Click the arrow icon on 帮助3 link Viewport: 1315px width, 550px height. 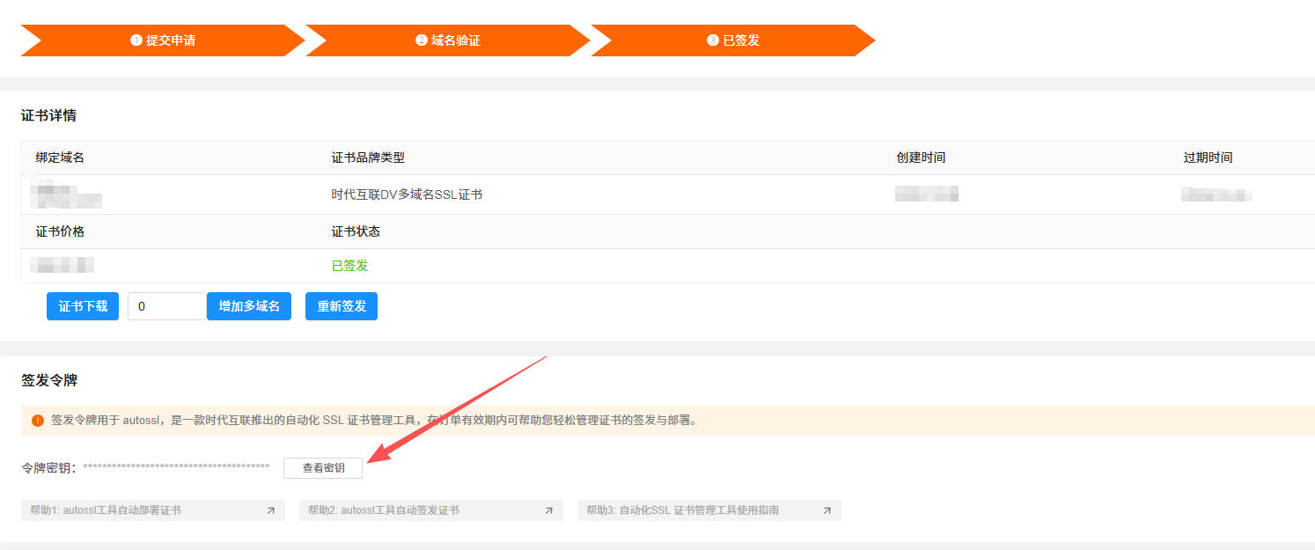tap(826, 510)
